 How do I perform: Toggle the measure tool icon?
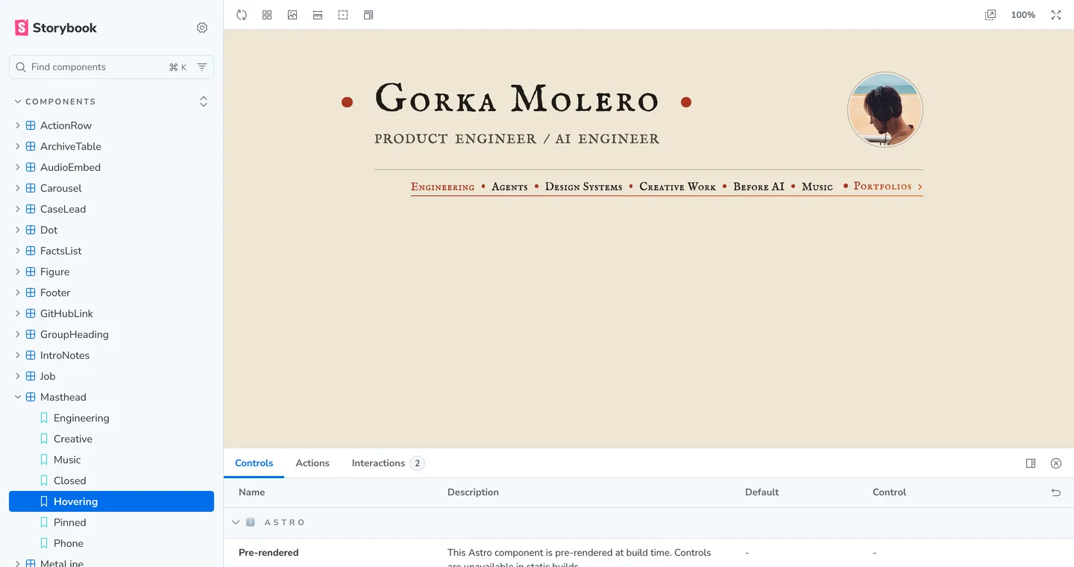point(318,15)
